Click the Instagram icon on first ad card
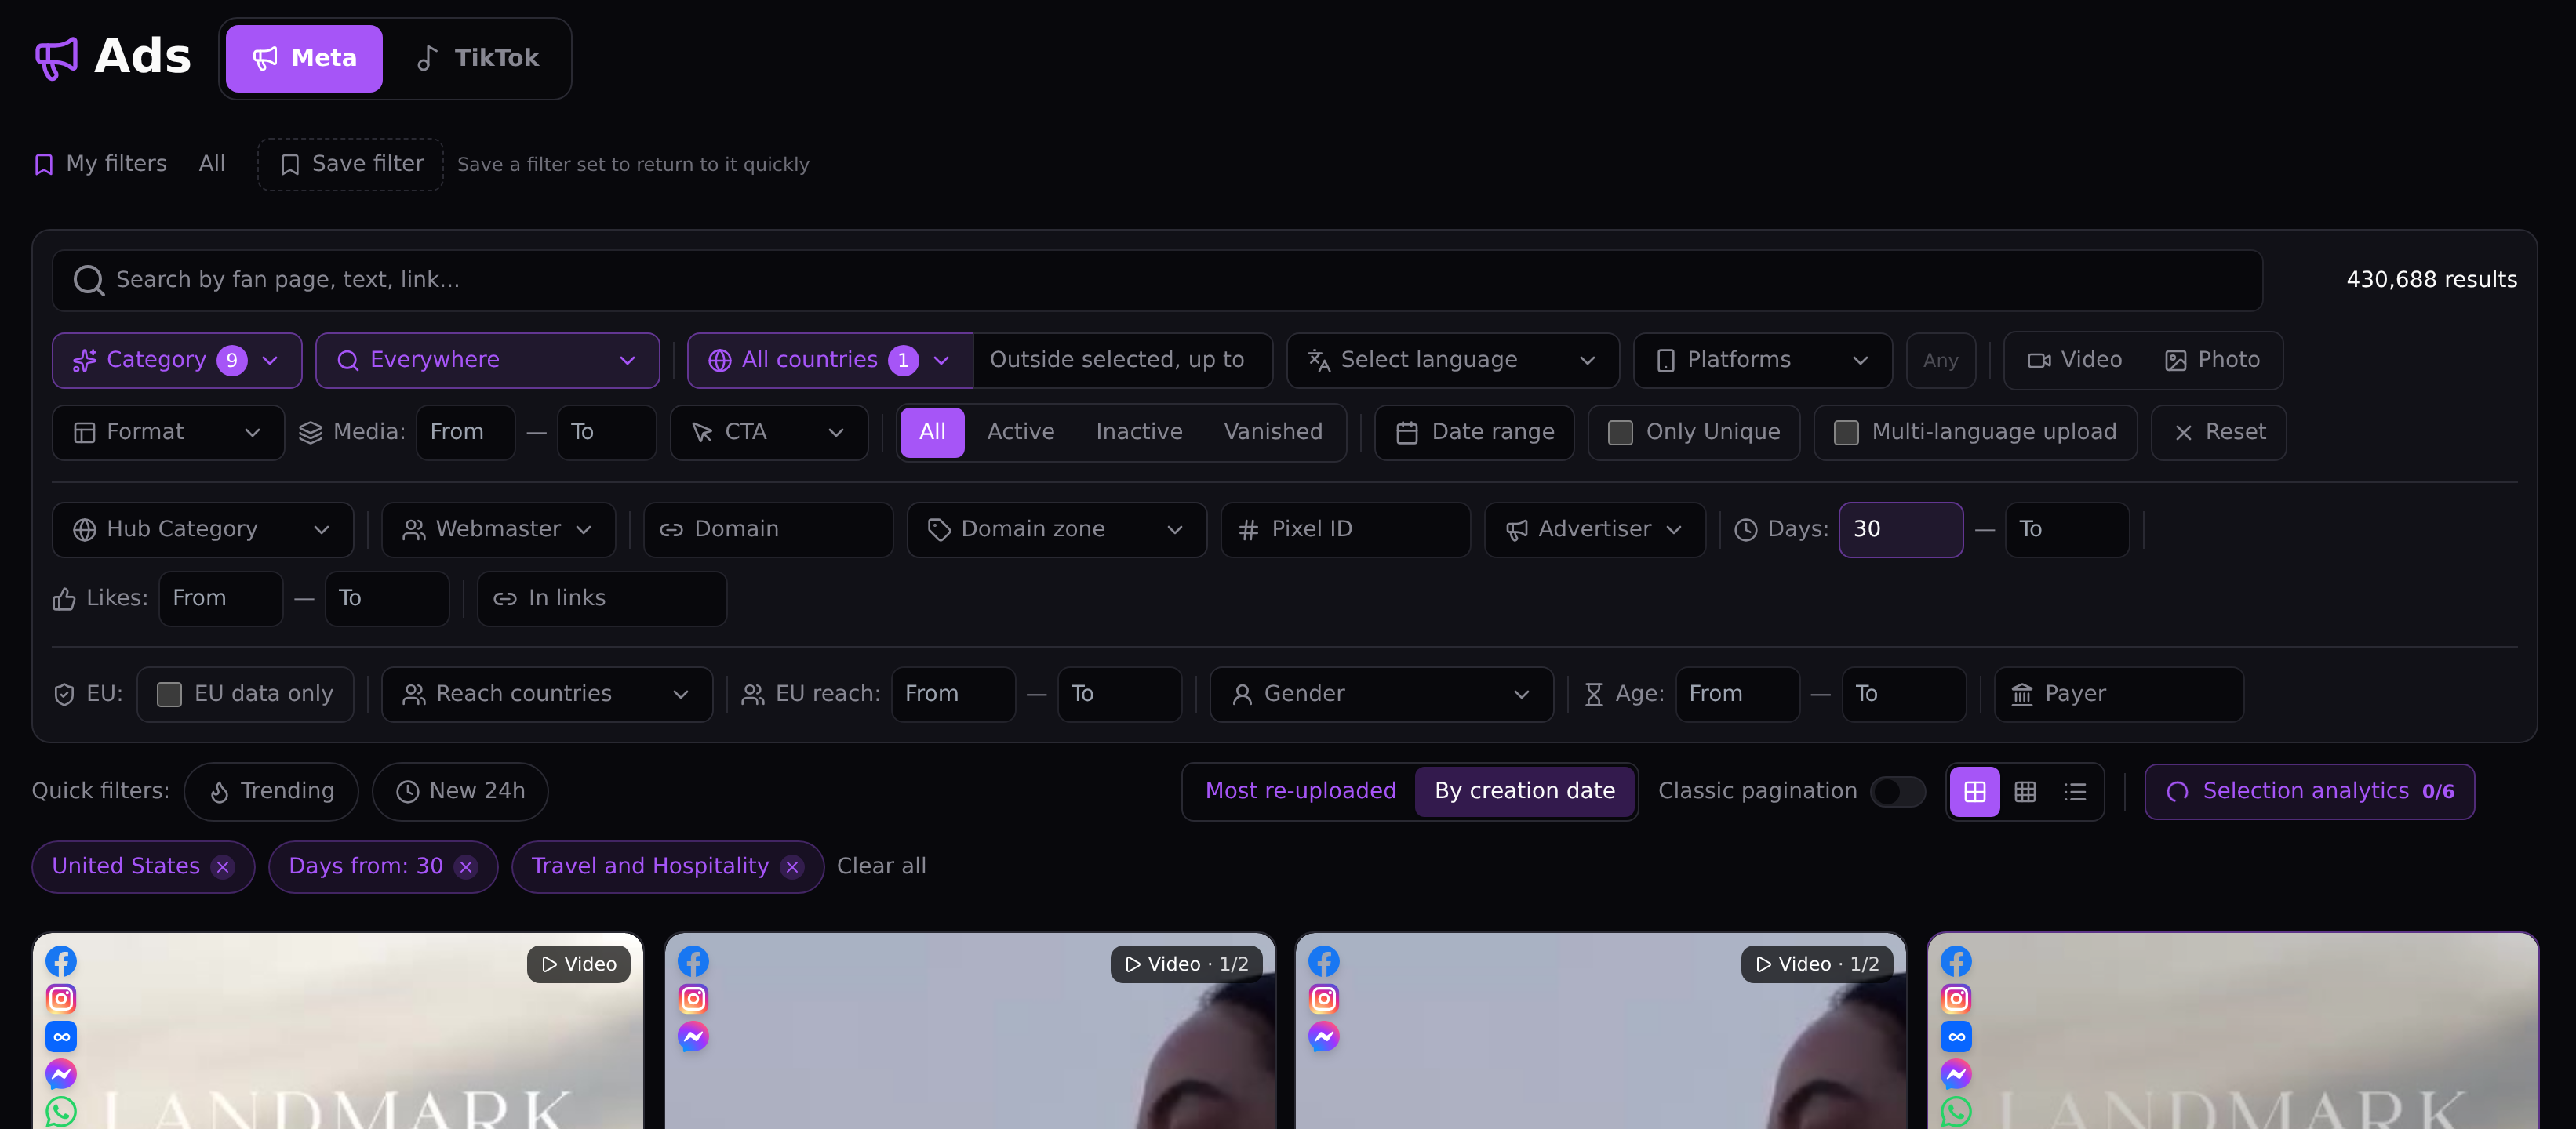The height and width of the screenshot is (1129, 2576). pyautogui.click(x=61, y=999)
